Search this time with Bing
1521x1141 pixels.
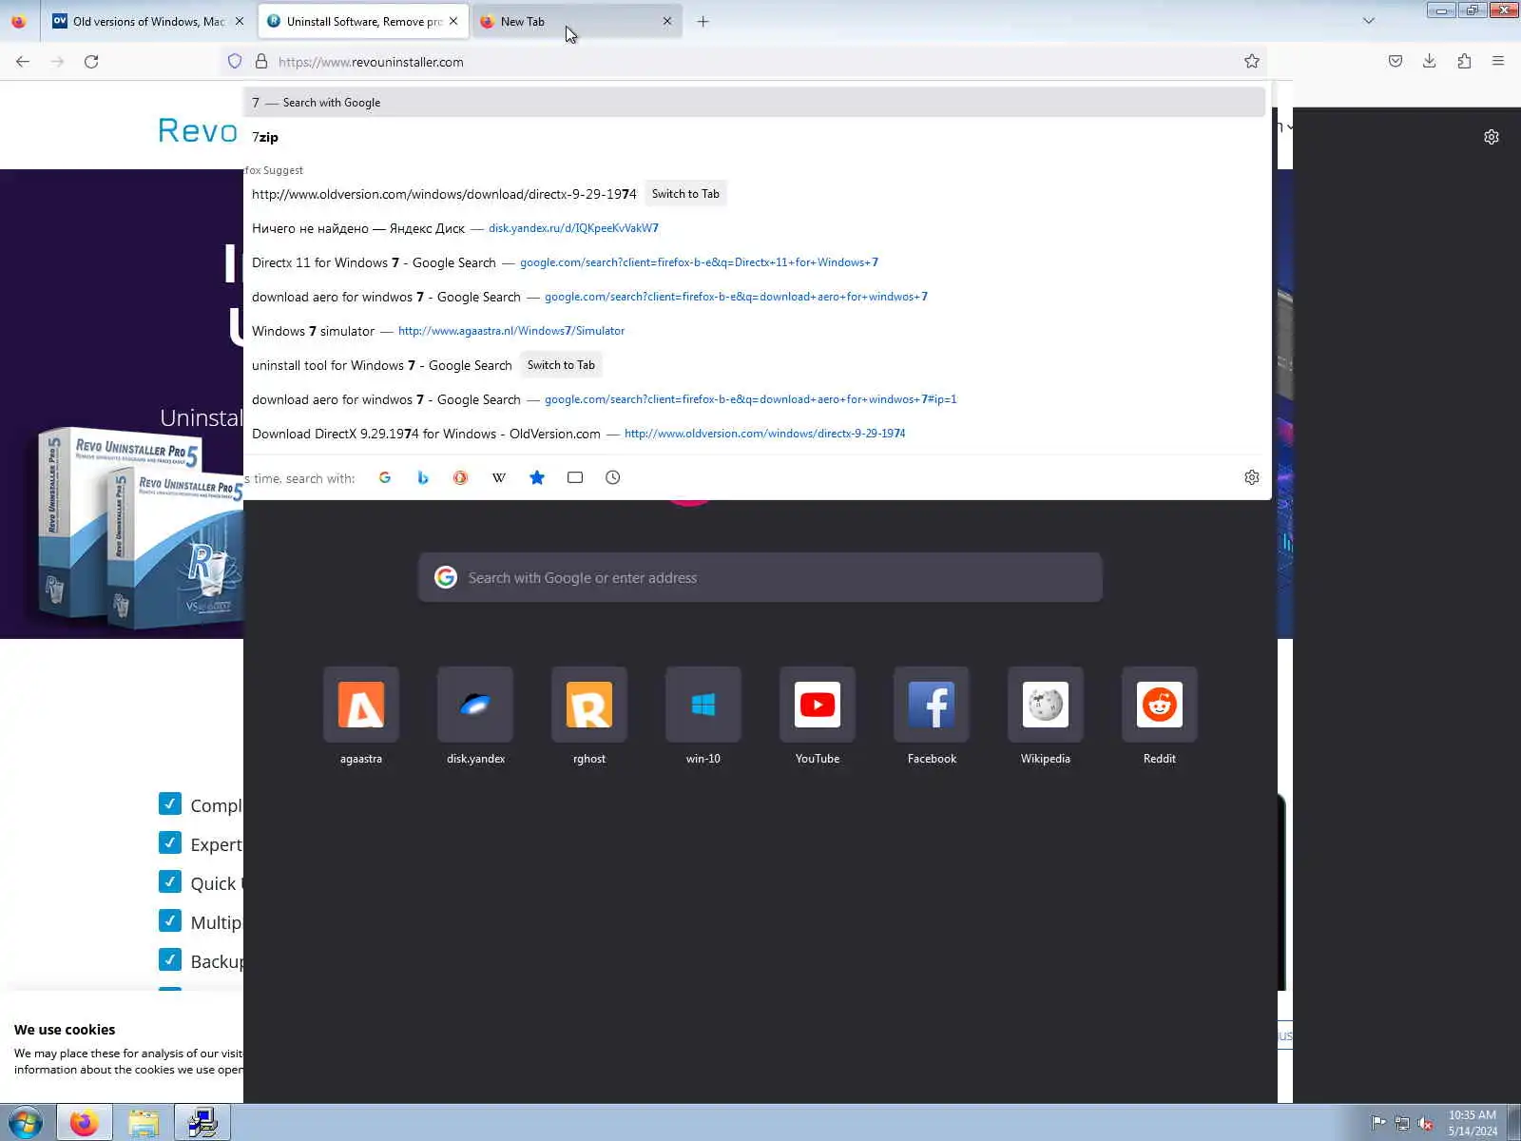click(x=423, y=477)
